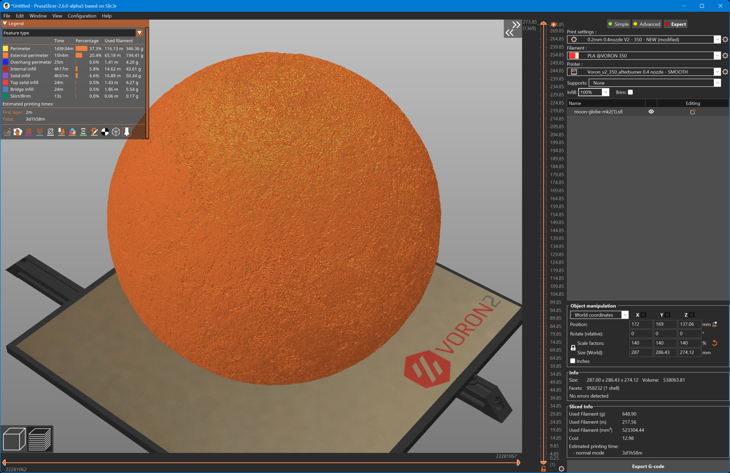Expand the Filament preset dropdown
The height and width of the screenshot is (473, 730).
point(717,56)
